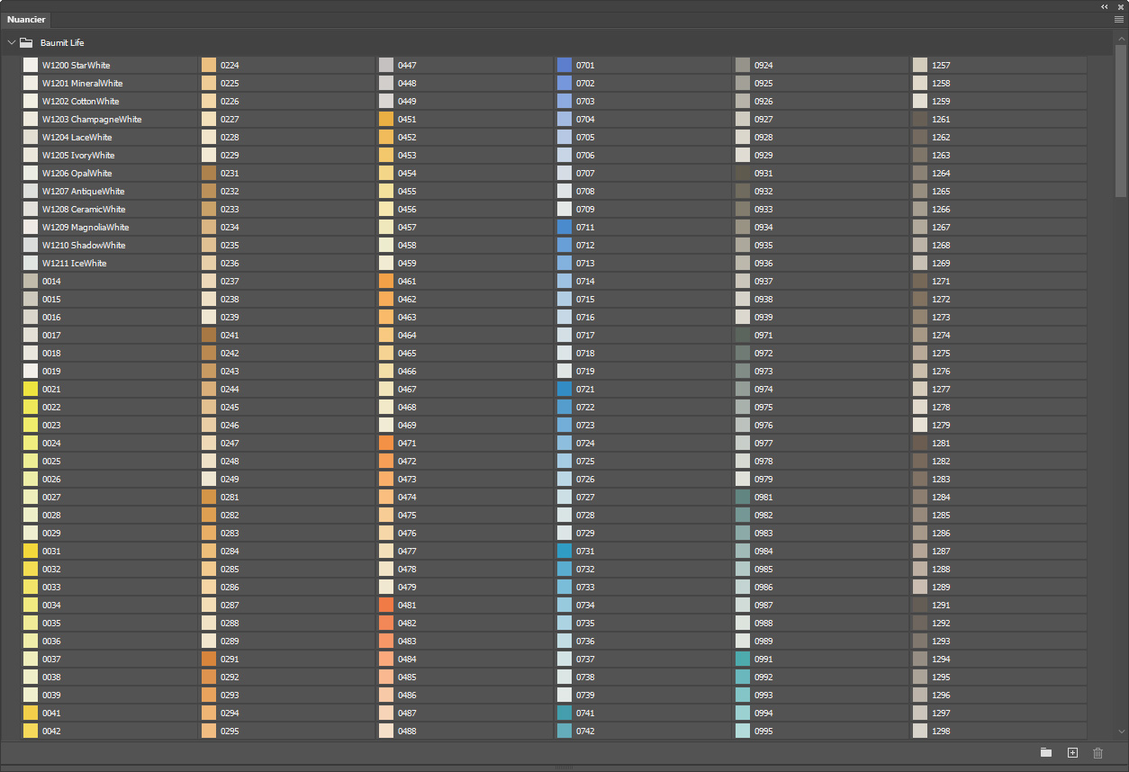Click the text 0979

(763, 479)
